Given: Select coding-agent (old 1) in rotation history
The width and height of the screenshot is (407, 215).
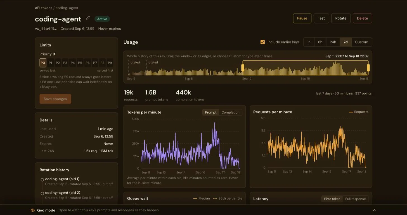Looking at the screenshot, I should tap(62, 179).
